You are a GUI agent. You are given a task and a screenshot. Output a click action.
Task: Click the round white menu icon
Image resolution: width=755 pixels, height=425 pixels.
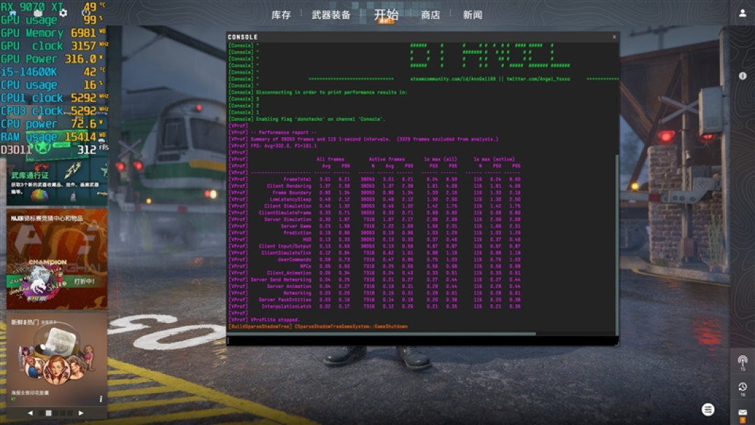point(707,410)
